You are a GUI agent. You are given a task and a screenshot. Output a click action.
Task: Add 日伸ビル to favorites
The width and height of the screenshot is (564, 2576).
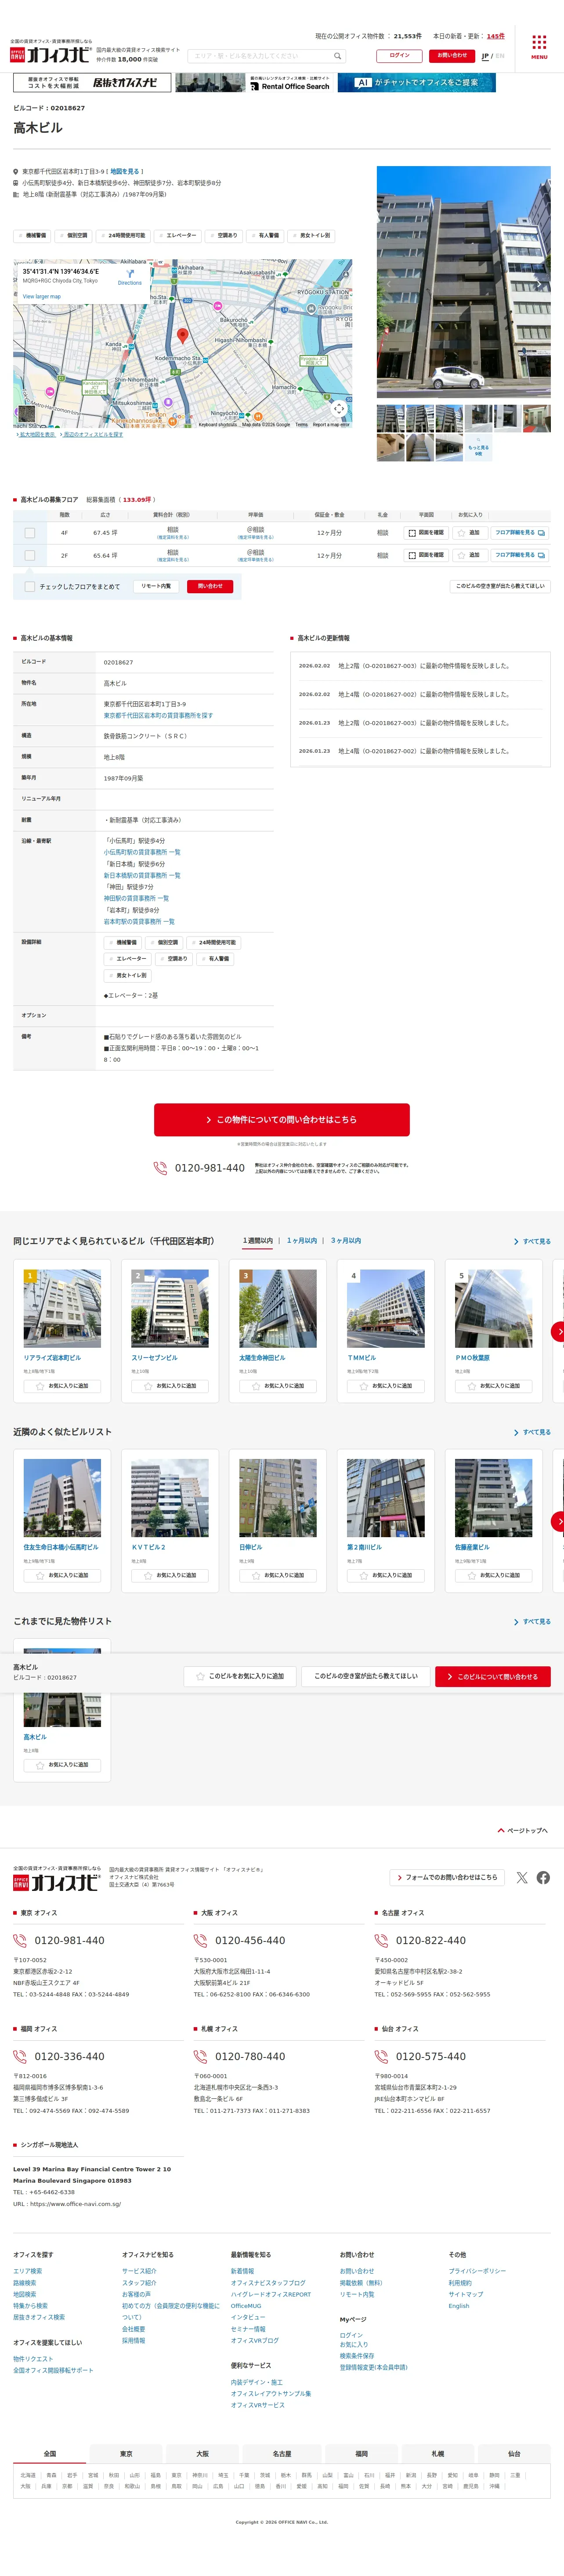[278, 1575]
